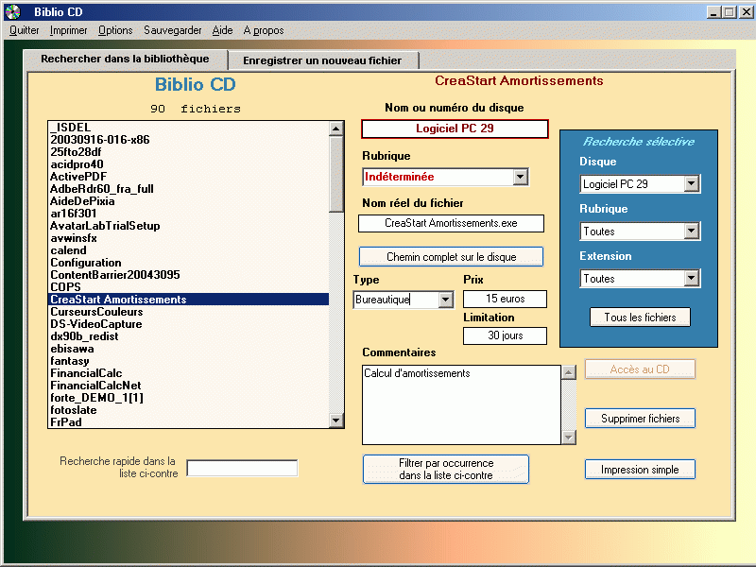Viewport: 756px width, 567px height.
Task: Select DS-VideoCapture in the file list
Action: coord(188,324)
